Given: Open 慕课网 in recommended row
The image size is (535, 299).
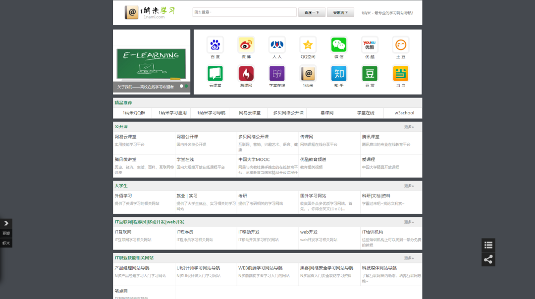Looking at the screenshot, I should point(327,113).
